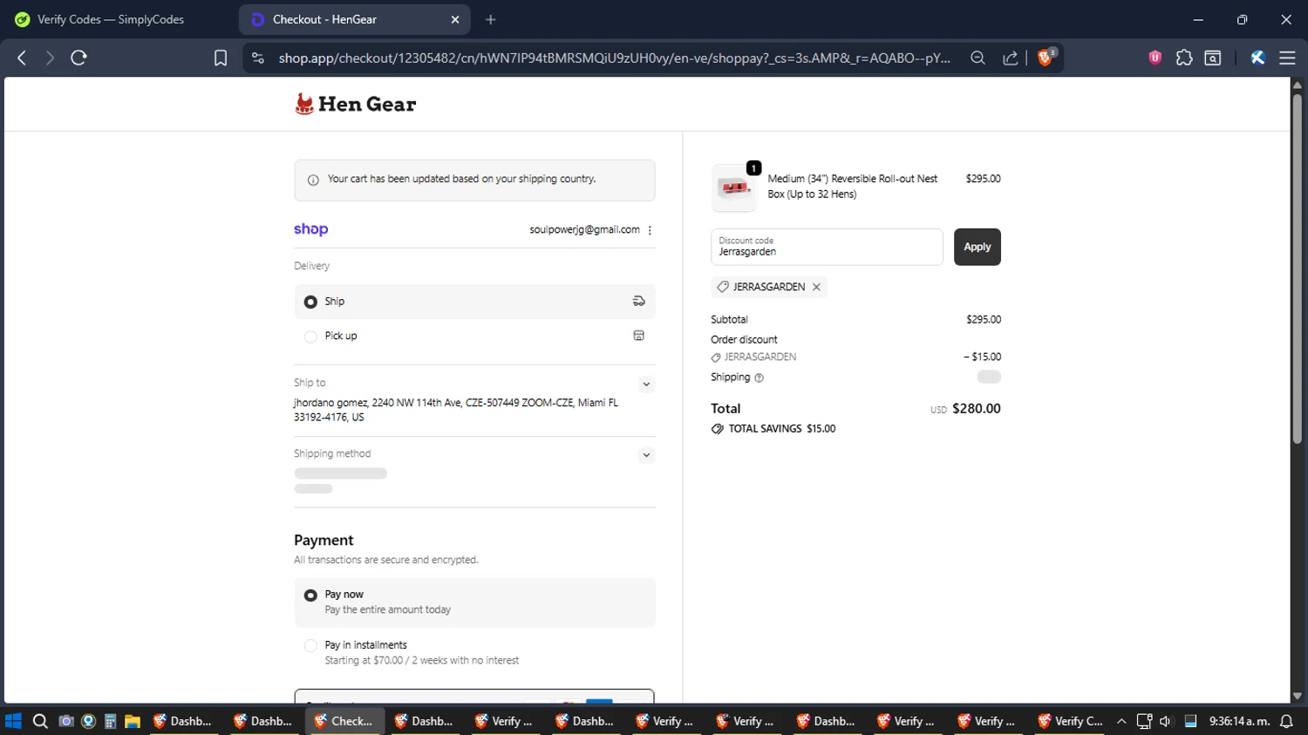Image resolution: width=1308 pixels, height=735 pixels.
Task: Click the Total Savings tag icon
Action: click(x=717, y=429)
